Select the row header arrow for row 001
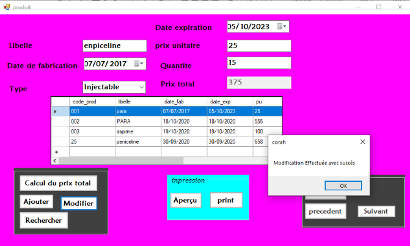 [60, 111]
